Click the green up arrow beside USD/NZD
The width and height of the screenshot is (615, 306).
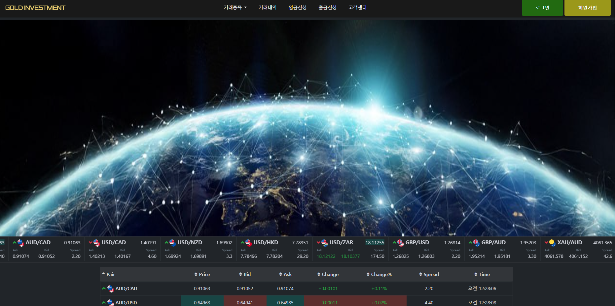coord(166,242)
